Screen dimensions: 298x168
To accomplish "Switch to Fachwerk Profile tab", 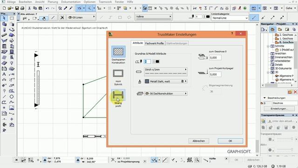I will [154, 43].
